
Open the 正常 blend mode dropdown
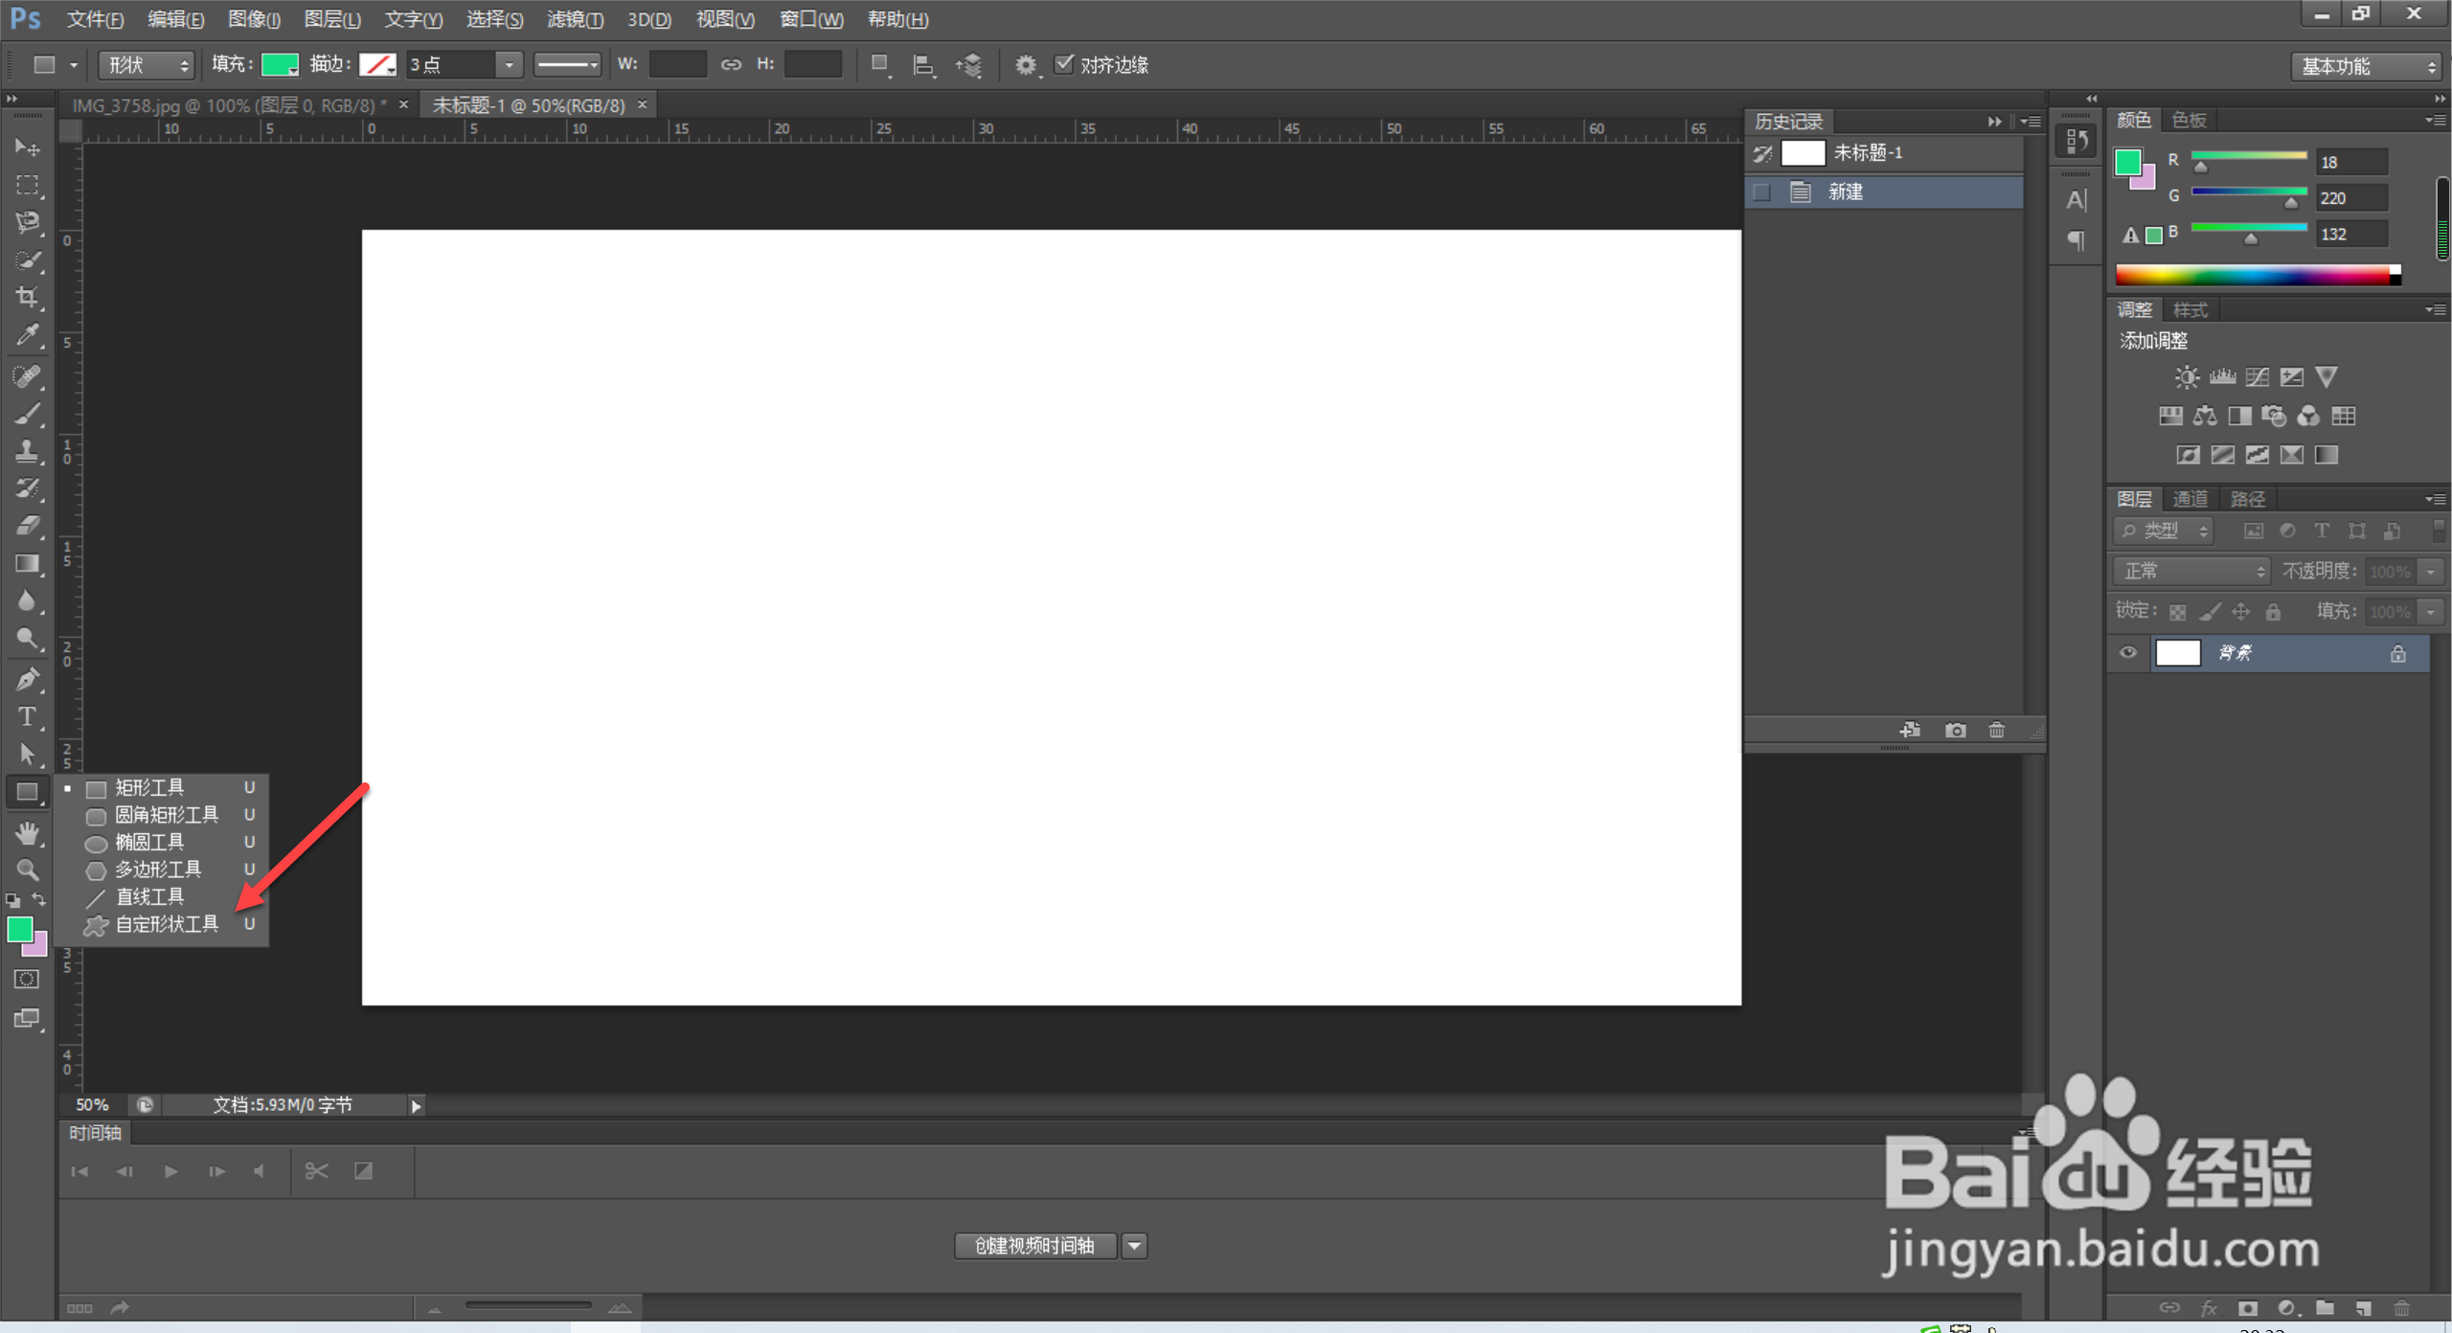pyautogui.click(x=2191, y=572)
